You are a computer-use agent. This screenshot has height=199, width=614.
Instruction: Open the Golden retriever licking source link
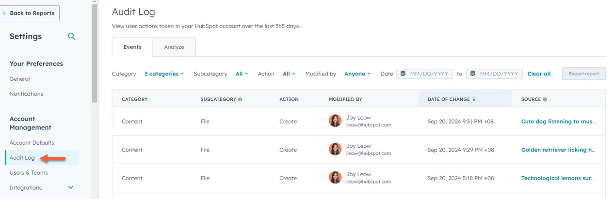pos(558,150)
